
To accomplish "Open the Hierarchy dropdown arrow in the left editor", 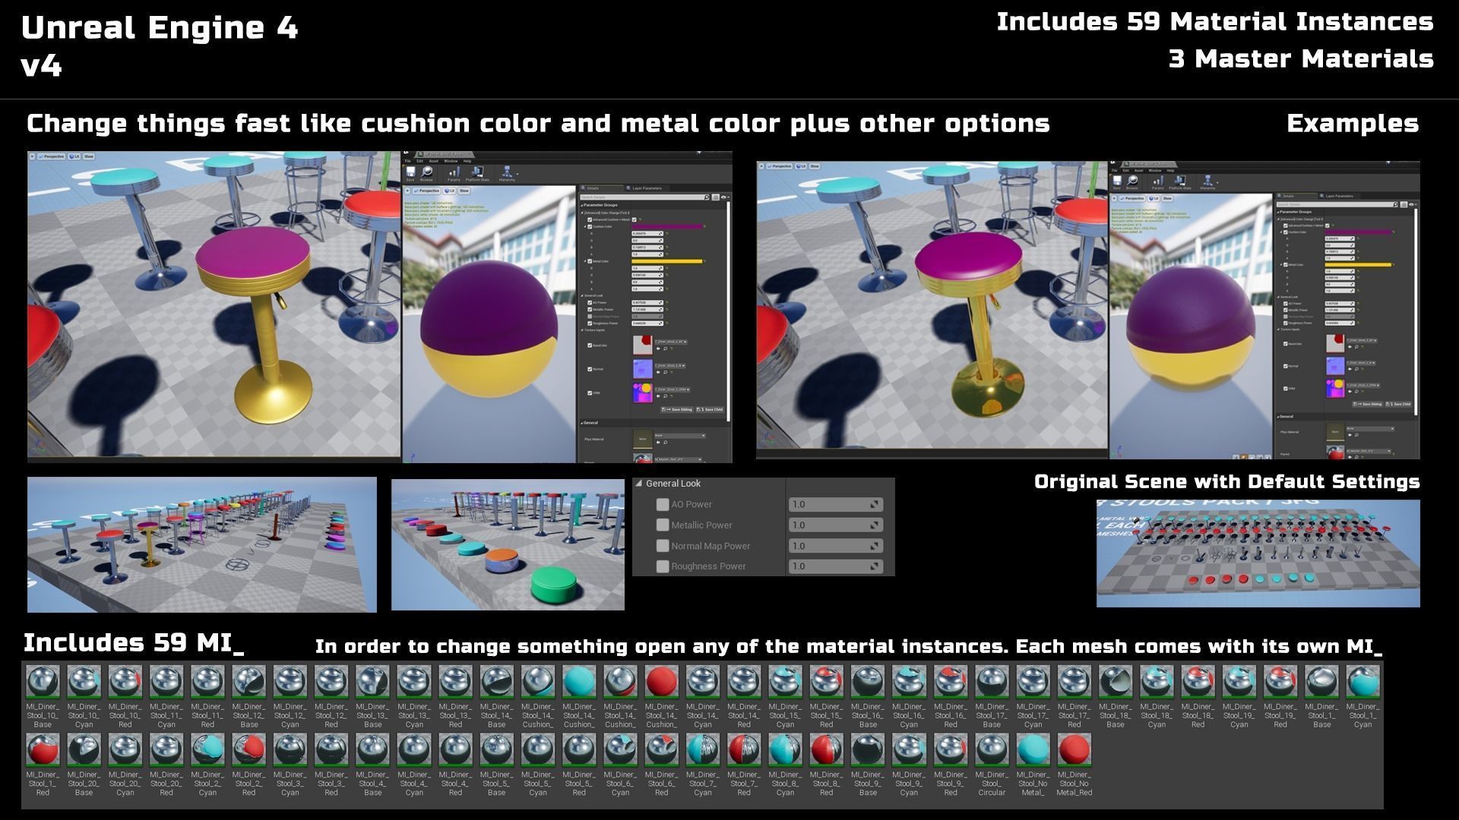I will click(x=517, y=173).
